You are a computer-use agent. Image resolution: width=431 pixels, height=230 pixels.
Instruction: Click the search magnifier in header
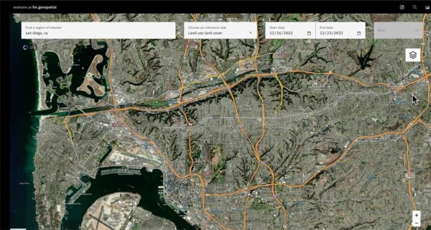pos(415,7)
